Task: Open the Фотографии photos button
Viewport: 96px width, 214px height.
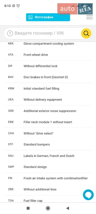Action: click(48, 17)
